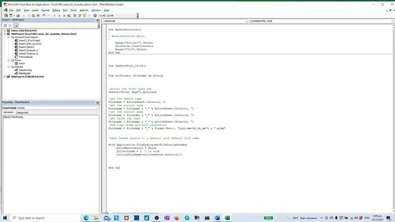Click the 'Sub CmdSaveFile_Click()' code line

coord(127,66)
